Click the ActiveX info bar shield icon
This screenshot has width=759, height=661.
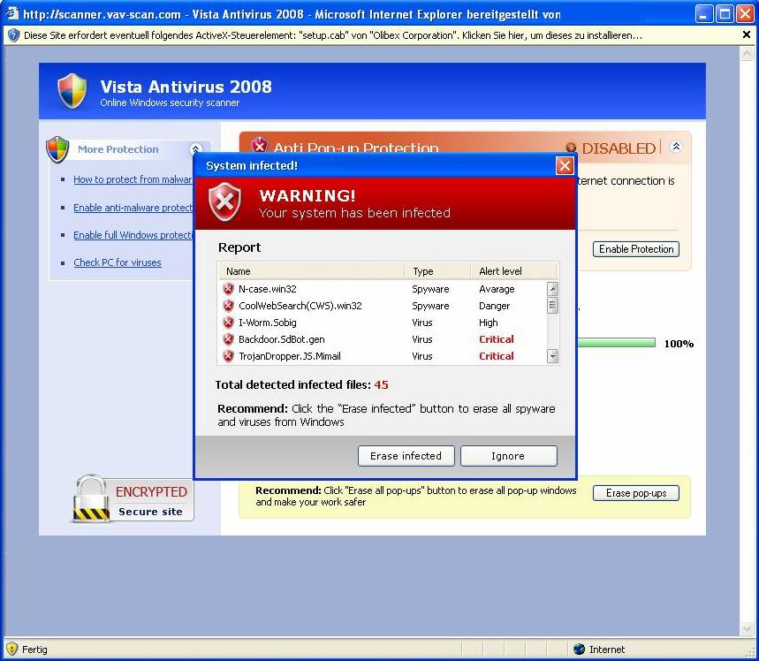[13, 35]
